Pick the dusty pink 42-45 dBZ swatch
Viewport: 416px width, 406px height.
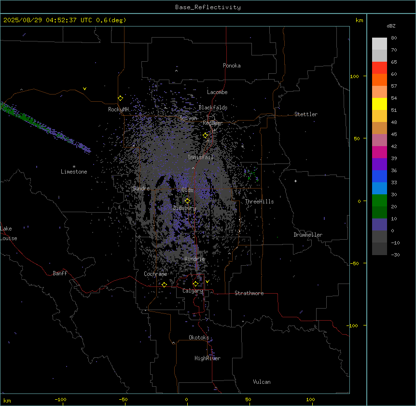(379, 140)
